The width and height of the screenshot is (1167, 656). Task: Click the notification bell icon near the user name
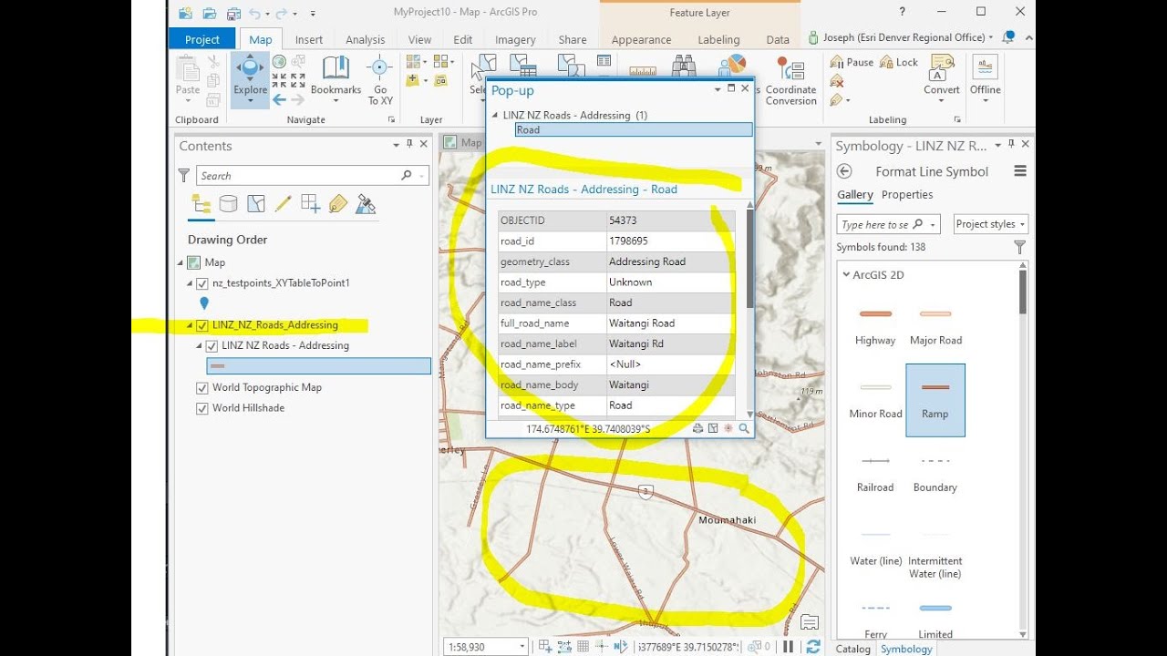pos(1008,37)
